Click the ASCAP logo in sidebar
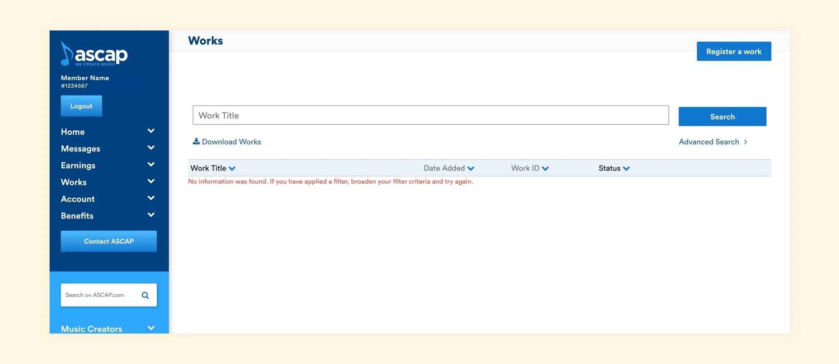839x364 pixels. [x=94, y=54]
